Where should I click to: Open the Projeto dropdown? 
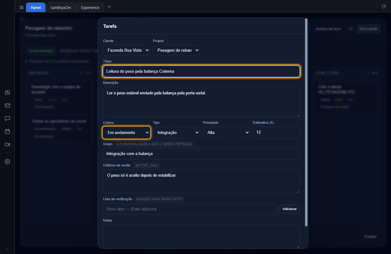176,50
